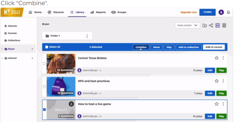Screen dimensions: 234x122
Task: Open Folder 1 three-dot menu
Action: click(x=87, y=36)
